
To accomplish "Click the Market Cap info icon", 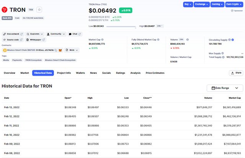I will (102, 40).
